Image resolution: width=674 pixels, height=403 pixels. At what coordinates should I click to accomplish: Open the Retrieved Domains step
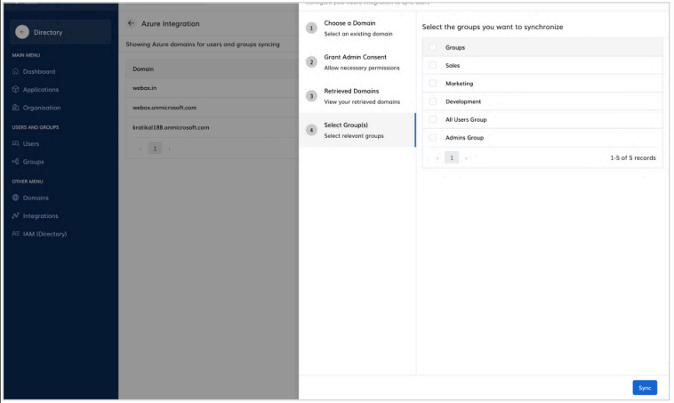pyautogui.click(x=356, y=95)
